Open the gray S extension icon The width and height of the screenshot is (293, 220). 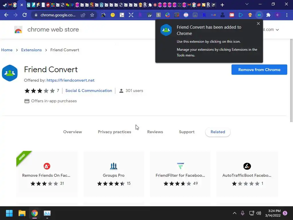tap(159, 15)
